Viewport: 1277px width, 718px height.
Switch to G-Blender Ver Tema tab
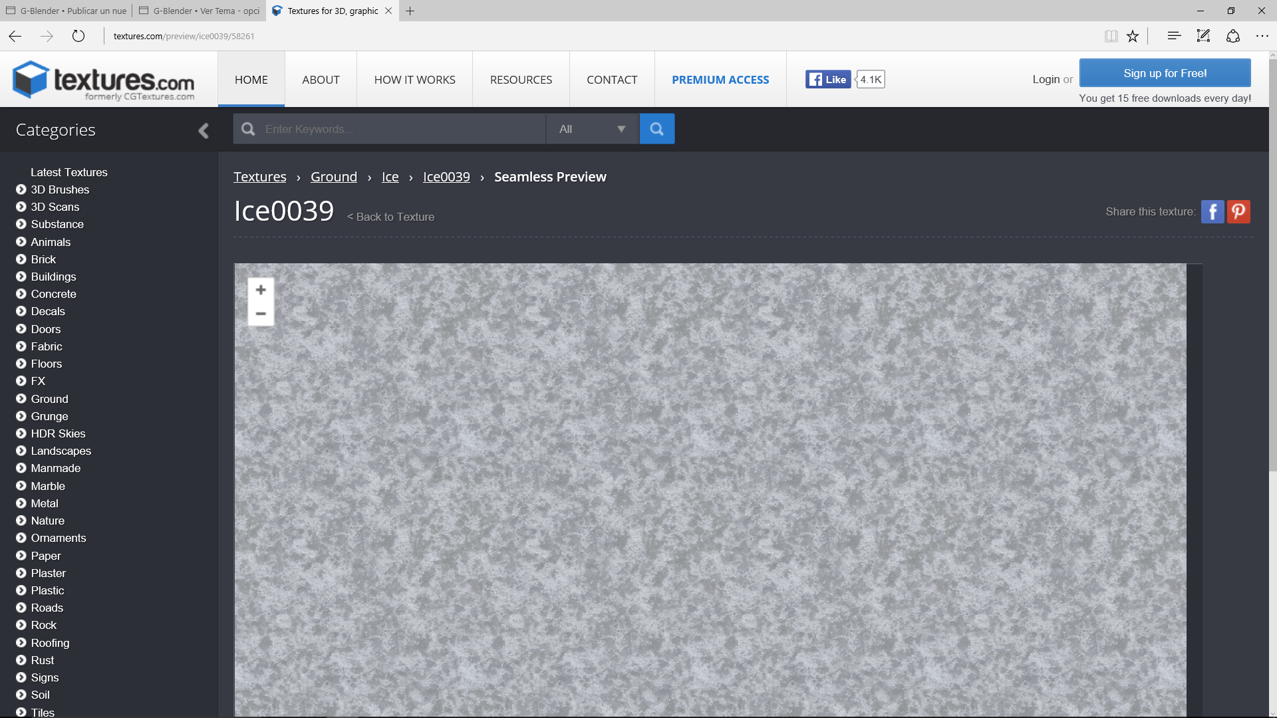point(200,11)
